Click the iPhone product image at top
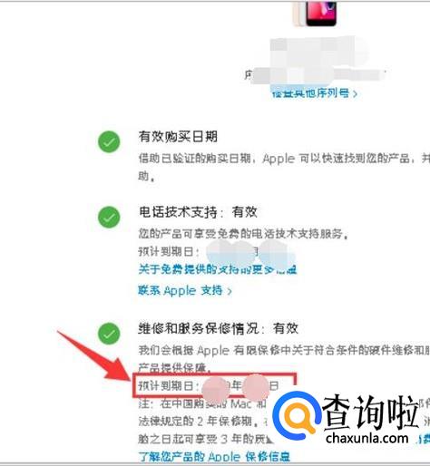Image resolution: width=430 pixels, height=466 pixels. pos(315,14)
